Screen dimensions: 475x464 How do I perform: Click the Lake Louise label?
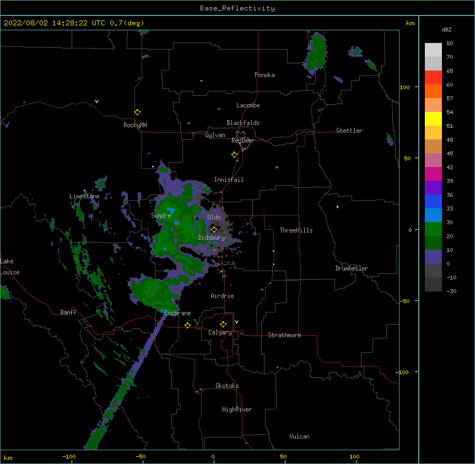click(10, 267)
